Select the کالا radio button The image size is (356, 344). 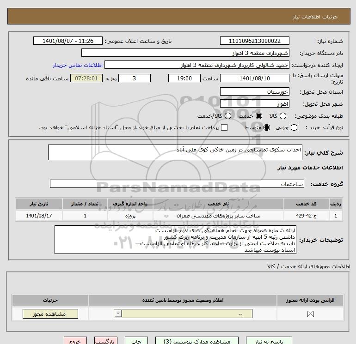(283, 116)
